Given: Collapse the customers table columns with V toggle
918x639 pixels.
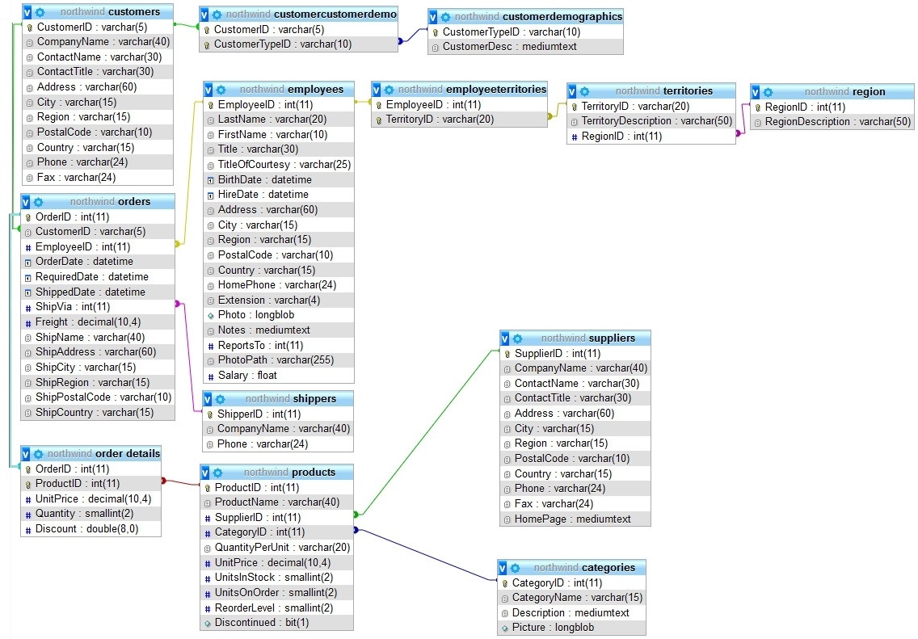Looking at the screenshot, I should (x=27, y=11).
